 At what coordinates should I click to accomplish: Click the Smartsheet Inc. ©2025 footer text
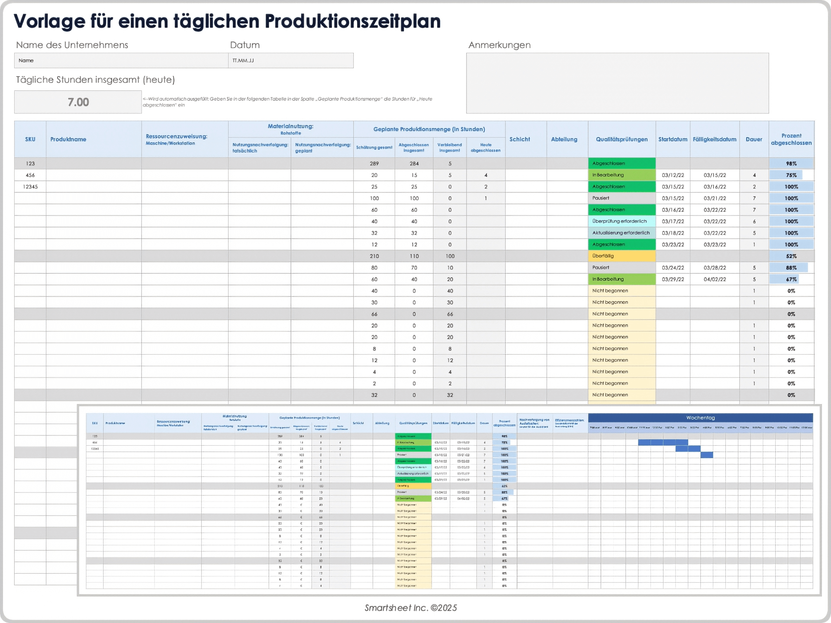tap(410, 607)
